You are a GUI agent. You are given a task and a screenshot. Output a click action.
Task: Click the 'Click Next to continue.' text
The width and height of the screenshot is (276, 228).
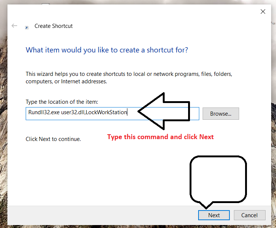[x=53, y=139]
